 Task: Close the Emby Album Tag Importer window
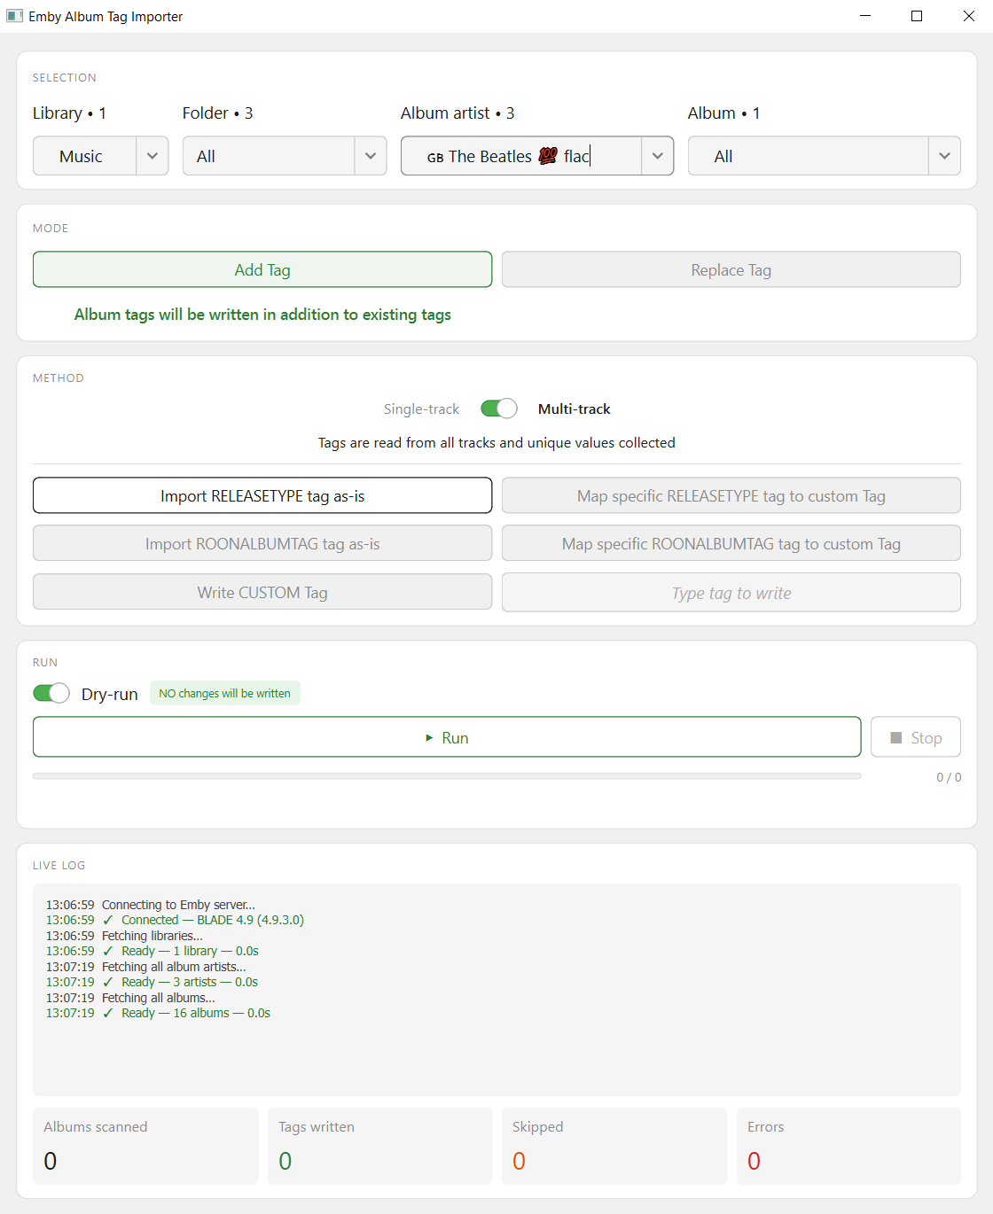968,16
